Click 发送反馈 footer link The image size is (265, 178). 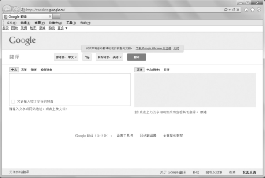tap(249, 172)
